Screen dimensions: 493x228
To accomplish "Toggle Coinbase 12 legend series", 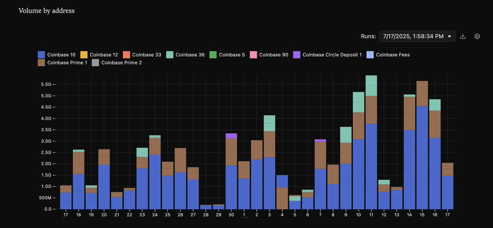I will coord(99,55).
